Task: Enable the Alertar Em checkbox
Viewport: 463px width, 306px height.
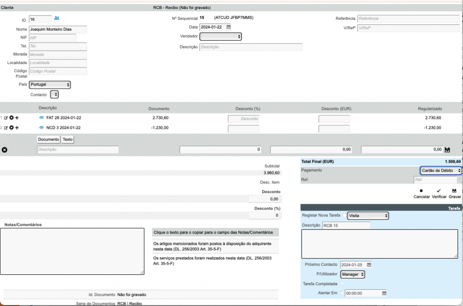Action: click(x=342, y=293)
